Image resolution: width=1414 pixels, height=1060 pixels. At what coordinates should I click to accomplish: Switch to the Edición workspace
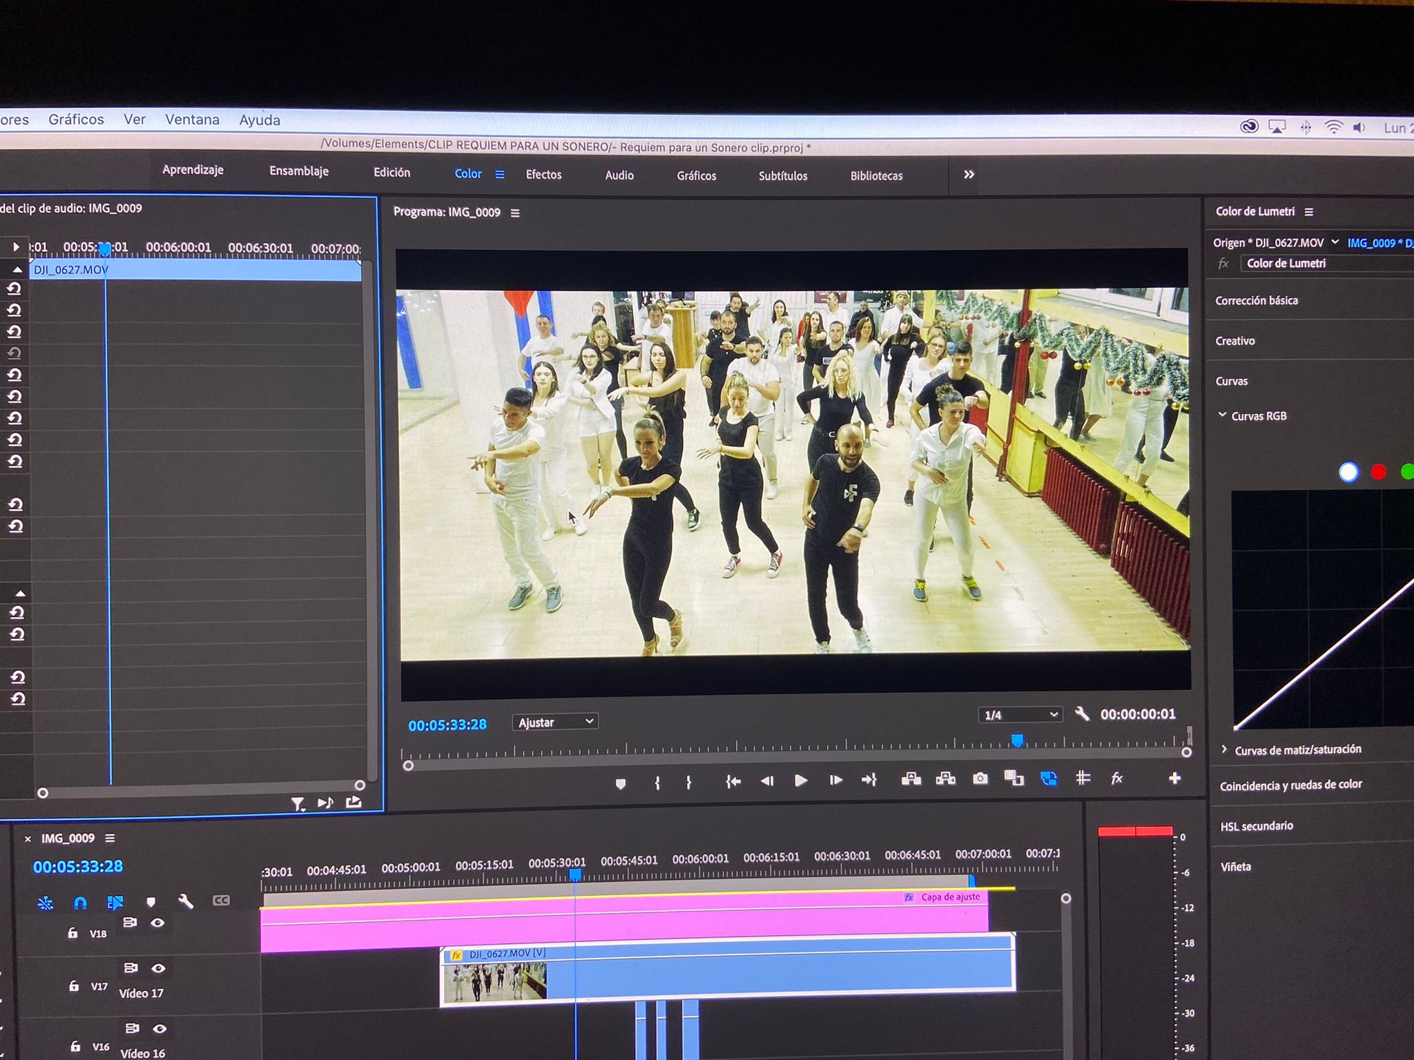point(391,173)
